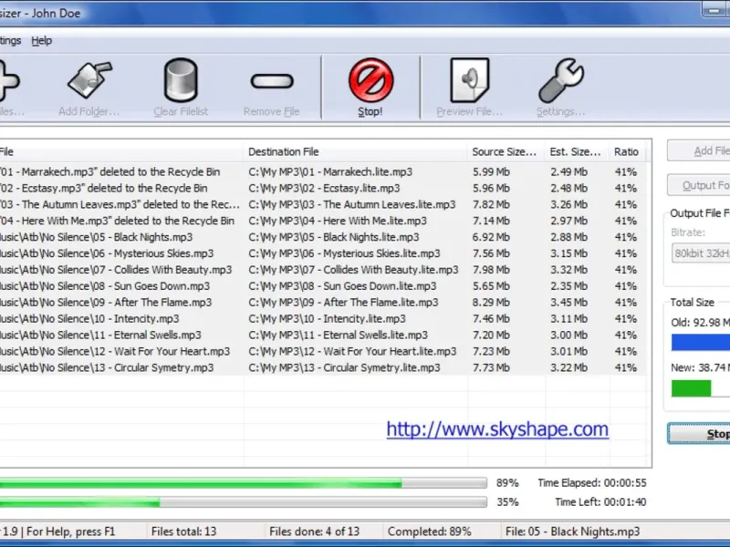Click 'File: 05 - Black Nights.mp3' status entry
Screen dimensions: 730x547
573,532
